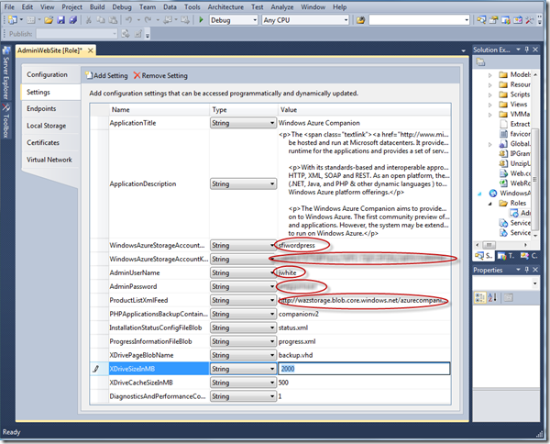The image size is (550, 444).
Task: Click the Property Pages icon in Properties
Action: pos(508,297)
